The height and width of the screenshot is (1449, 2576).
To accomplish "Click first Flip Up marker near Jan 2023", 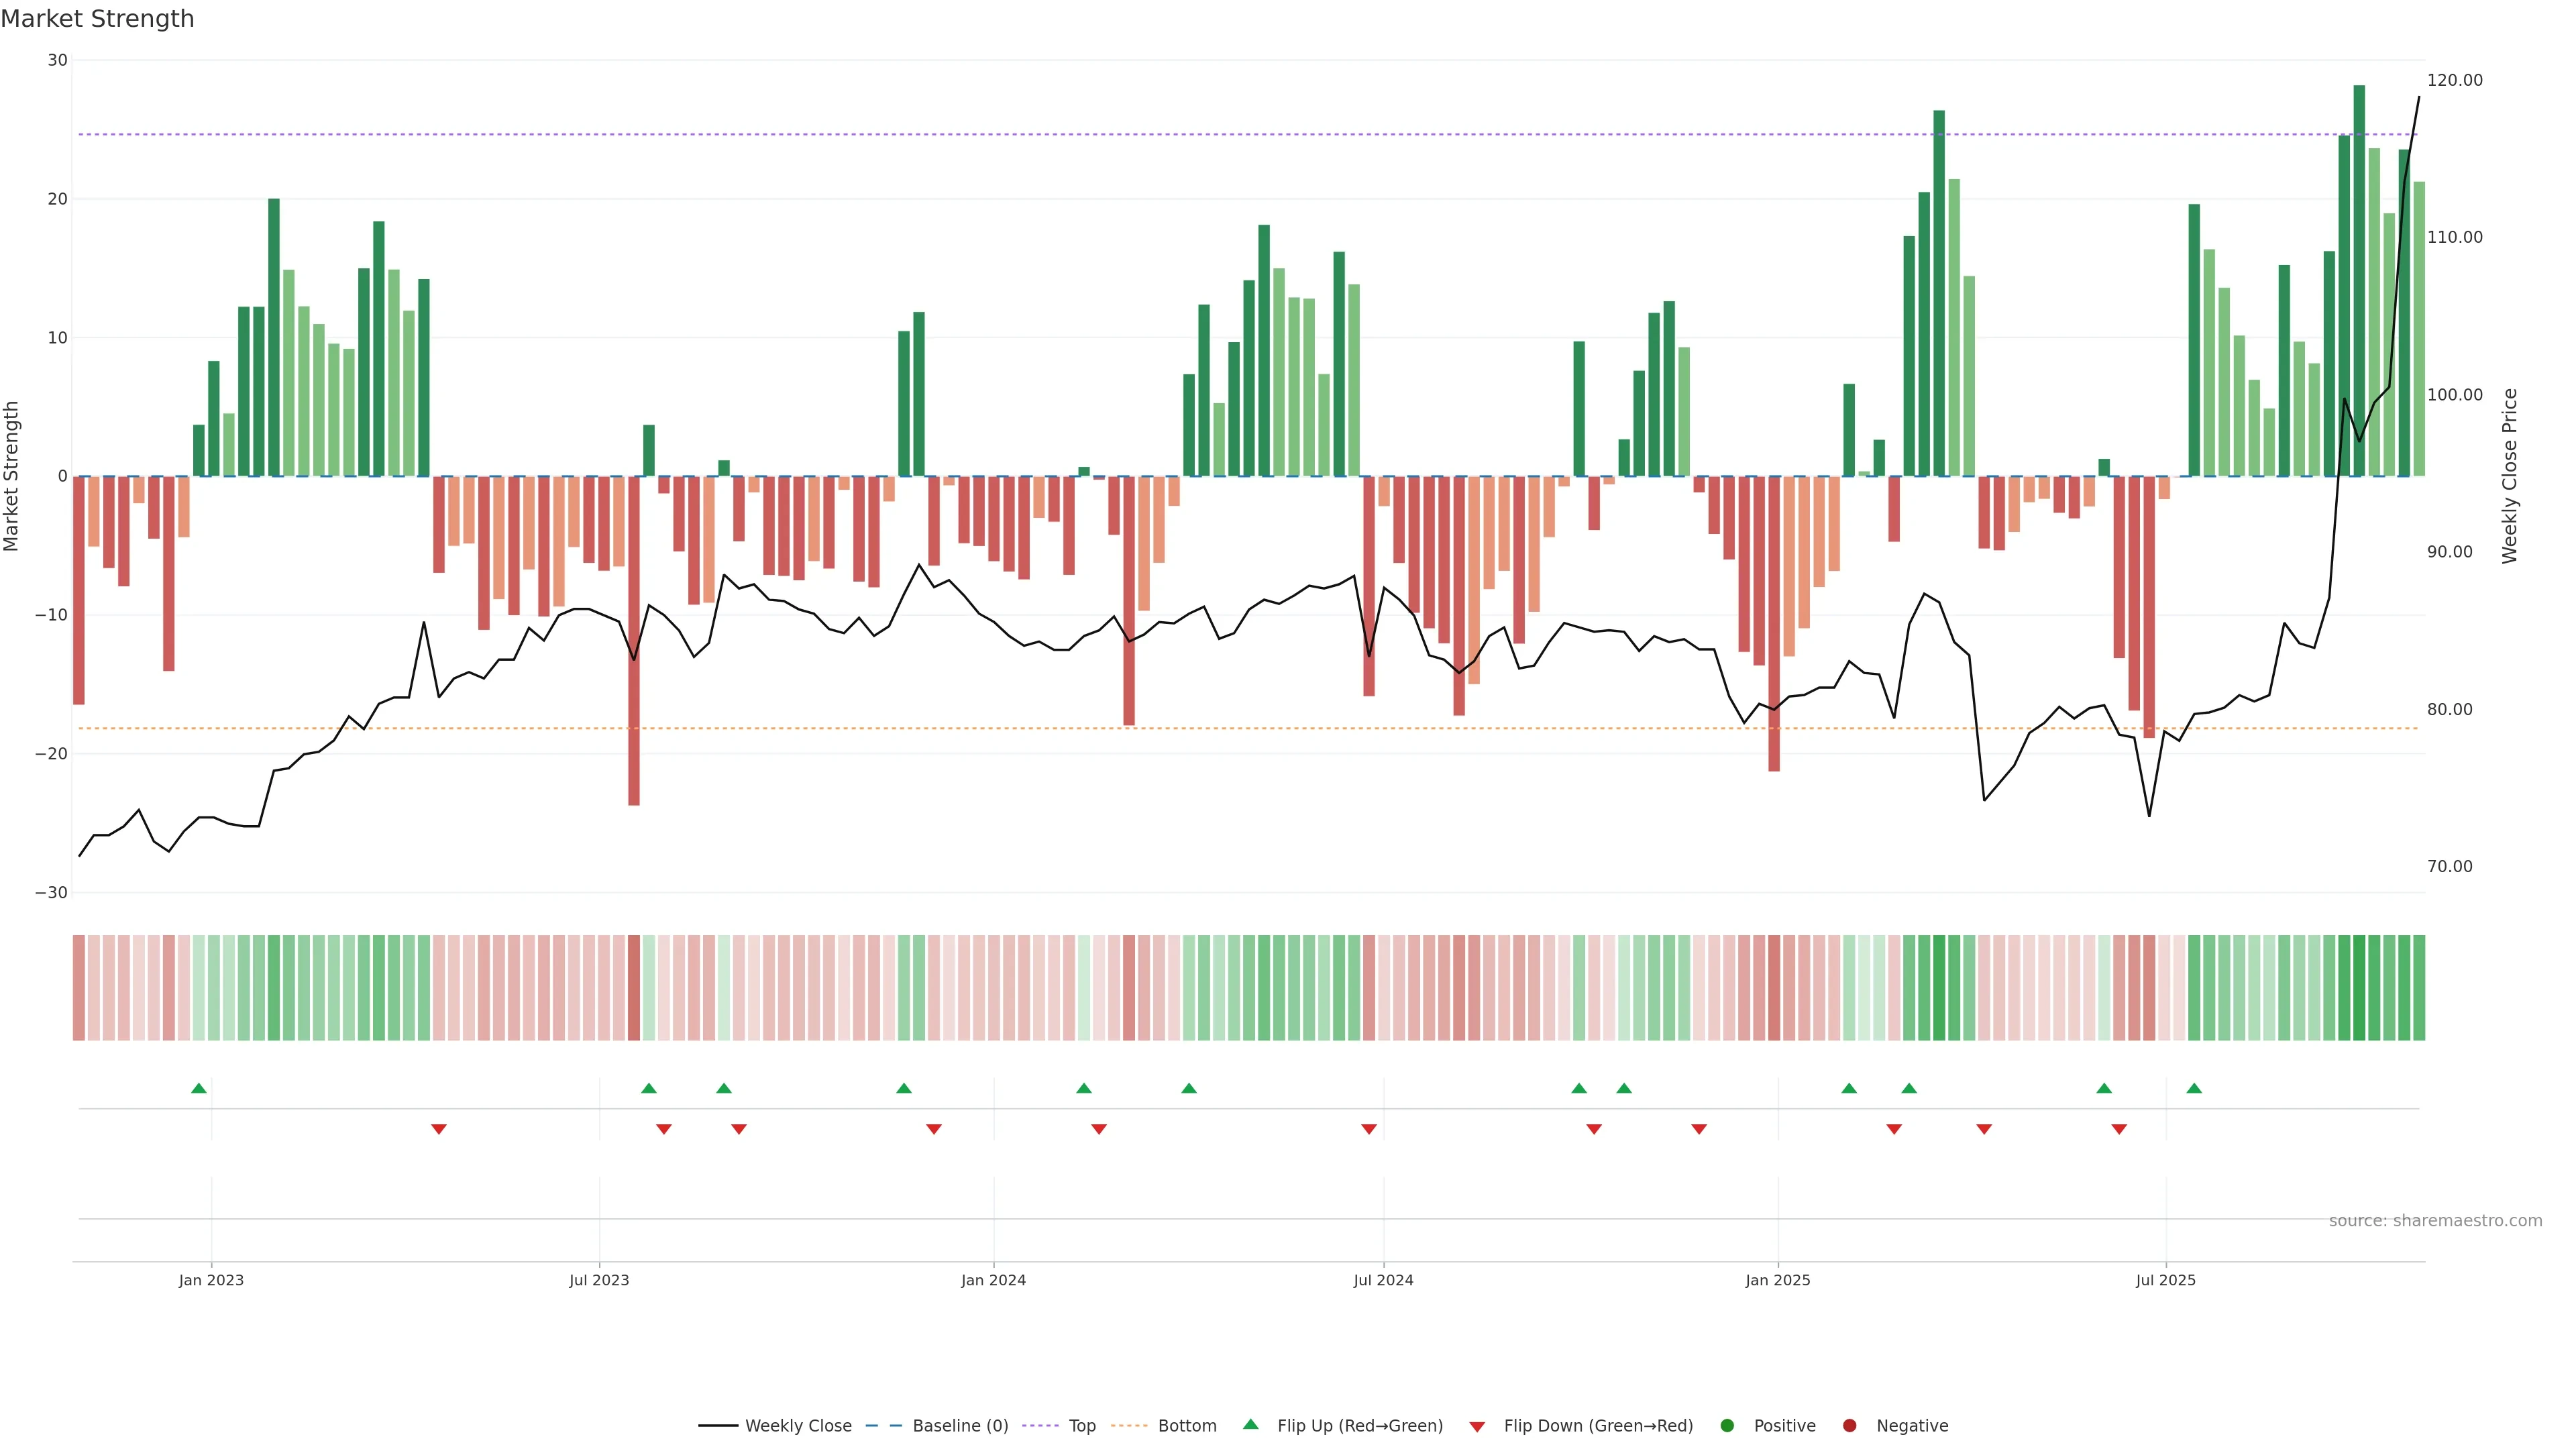I will pos(199,1088).
